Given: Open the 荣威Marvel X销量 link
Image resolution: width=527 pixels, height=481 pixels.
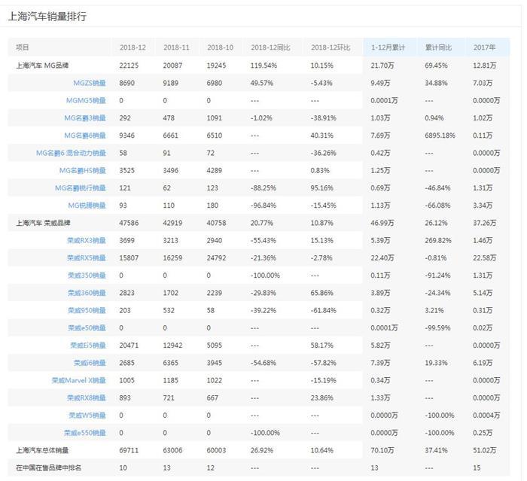Looking at the screenshot, I should point(78,380).
